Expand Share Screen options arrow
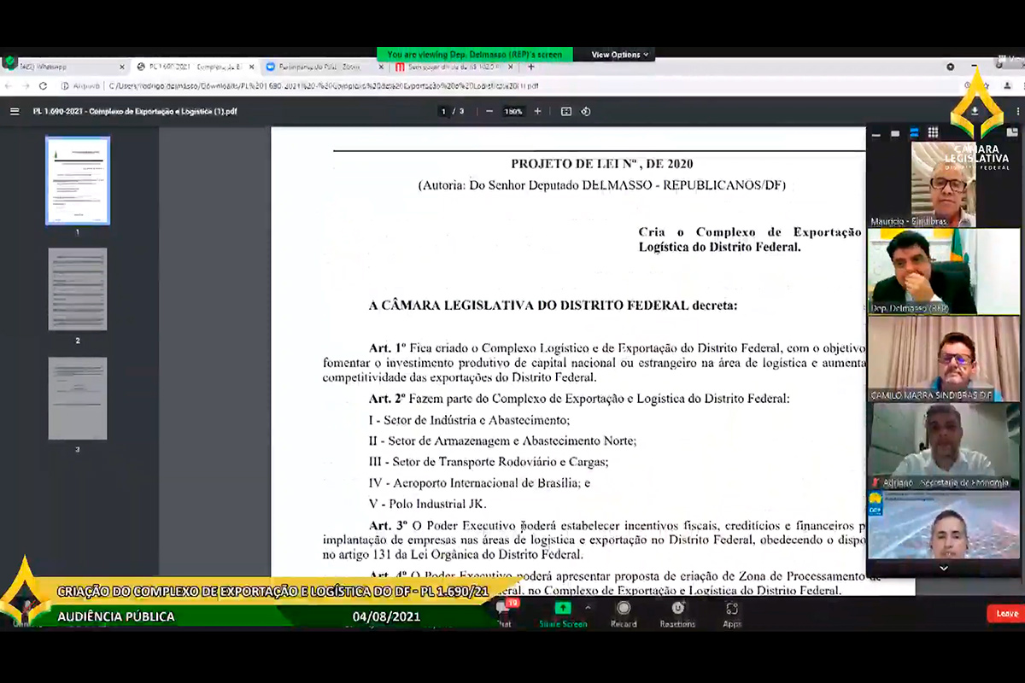Viewport: 1025px width, 683px height. 588,608
